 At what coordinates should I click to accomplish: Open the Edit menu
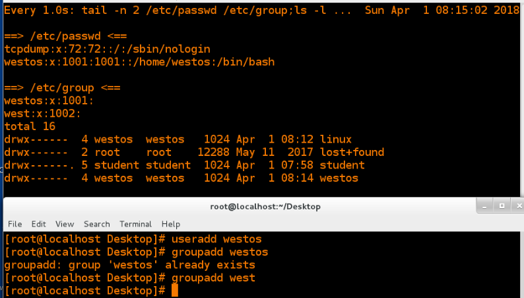tap(38, 224)
